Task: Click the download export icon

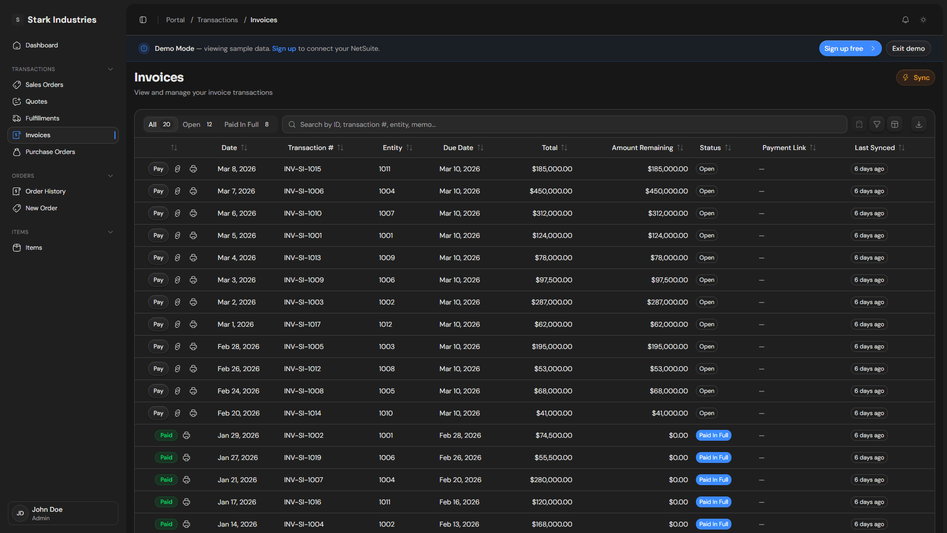Action: 919,124
